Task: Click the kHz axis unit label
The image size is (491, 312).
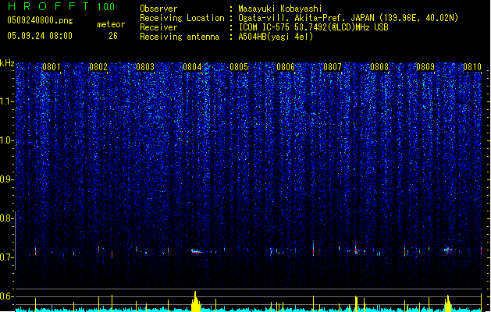Action: (x=7, y=63)
